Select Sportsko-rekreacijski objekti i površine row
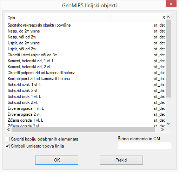179x172 pixels. click(86, 25)
